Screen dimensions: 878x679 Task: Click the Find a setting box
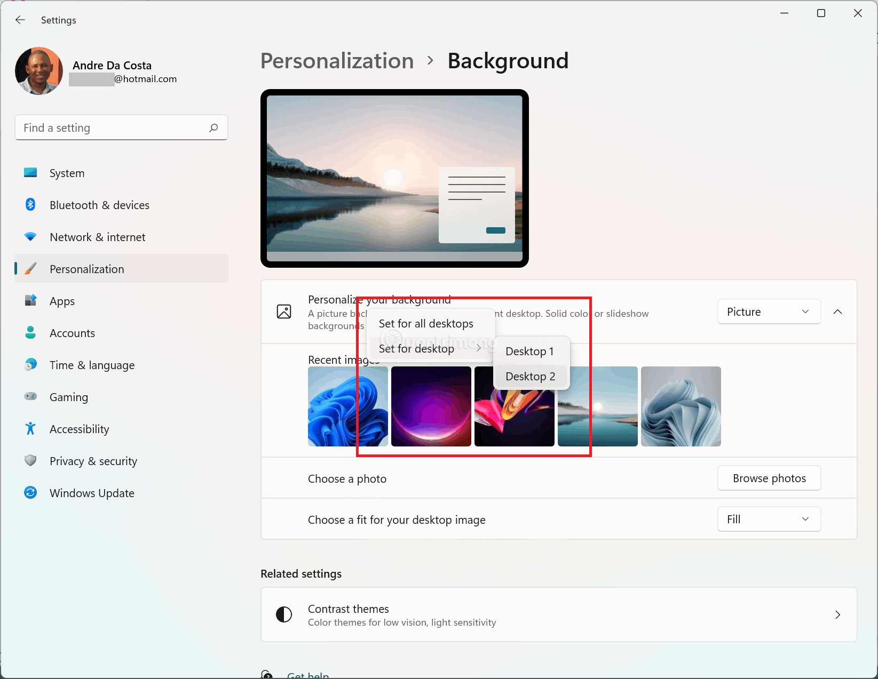click(112, 128)
